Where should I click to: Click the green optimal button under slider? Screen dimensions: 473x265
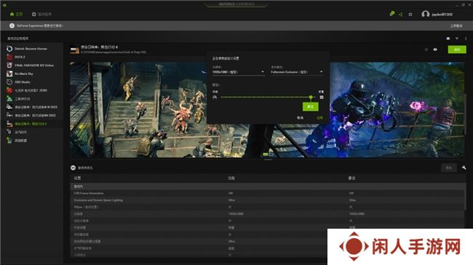311,107
